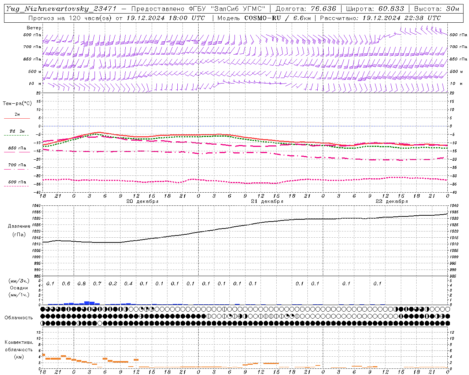Select the forecast line Прогноз на 120 часа(ов)
469x375 pixels.
[x=70, y=18]
